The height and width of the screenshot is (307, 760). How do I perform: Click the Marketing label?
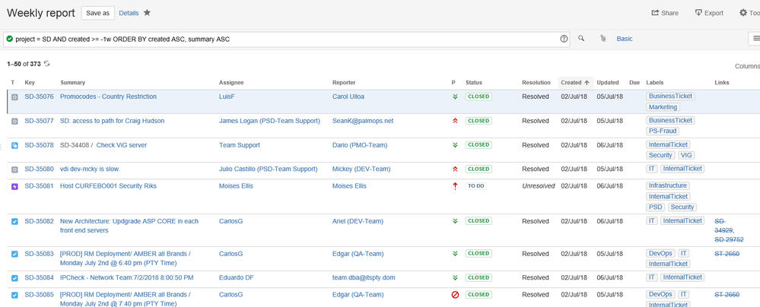(x=663, y=107)
